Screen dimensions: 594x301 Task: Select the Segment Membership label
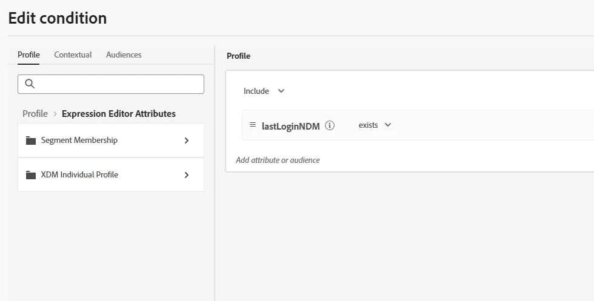click(x=79, y=141)
